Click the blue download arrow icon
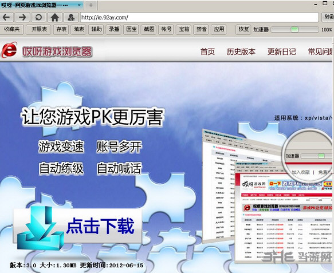The width and height of the screenshot is (334, 273). tap(40, 228)
